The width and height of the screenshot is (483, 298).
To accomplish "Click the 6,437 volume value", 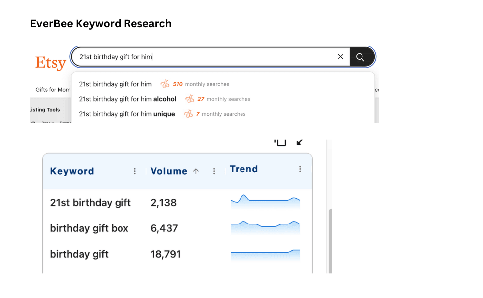I will pos(164,228).
